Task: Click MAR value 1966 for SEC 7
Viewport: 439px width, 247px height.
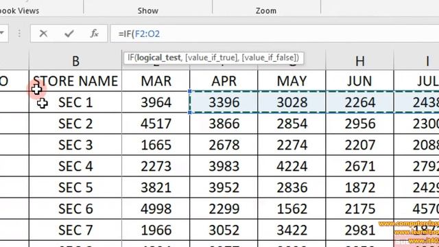Action: (156, 230)
